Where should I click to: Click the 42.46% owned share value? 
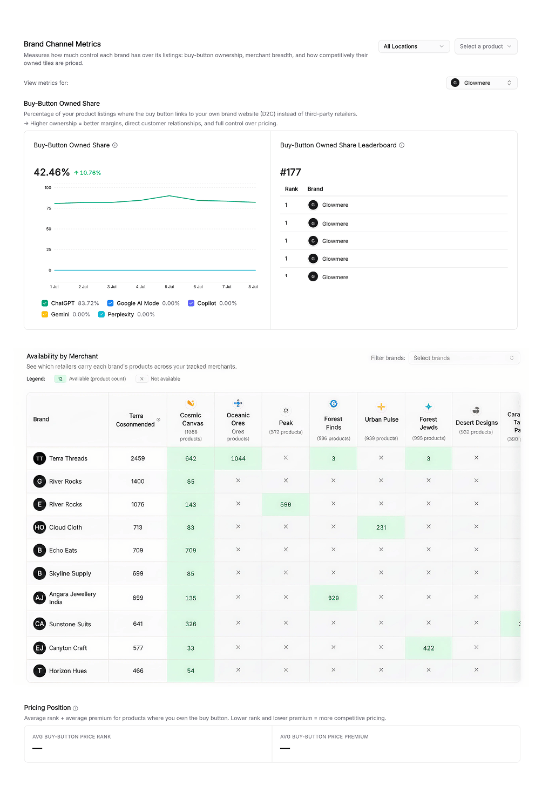coord(52,172)
